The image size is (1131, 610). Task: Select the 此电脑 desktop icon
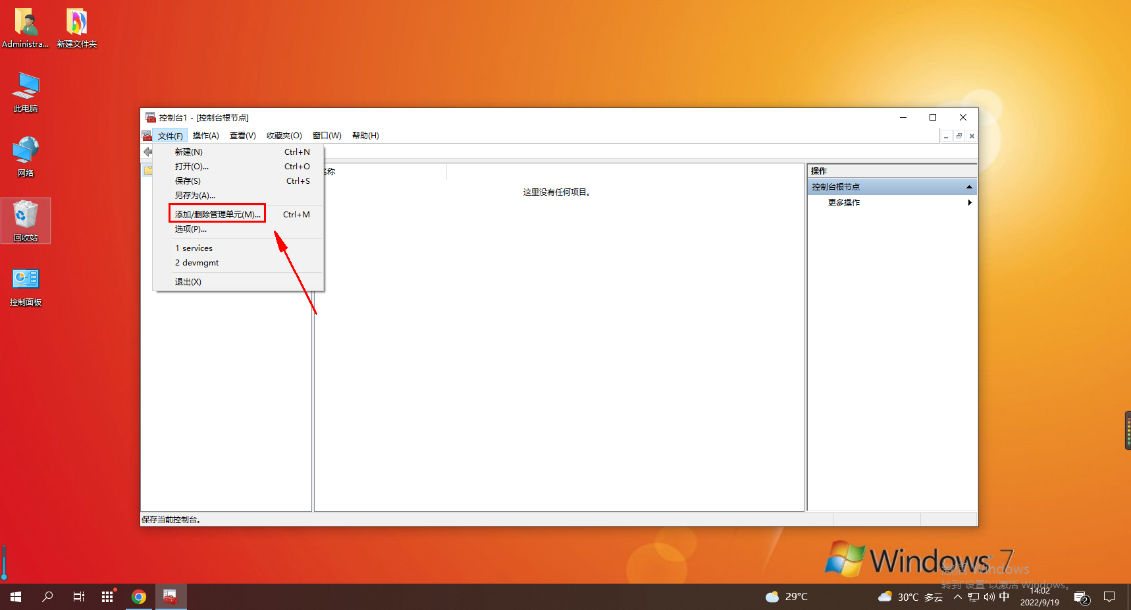pyautogui.click(x=26, y=92)
